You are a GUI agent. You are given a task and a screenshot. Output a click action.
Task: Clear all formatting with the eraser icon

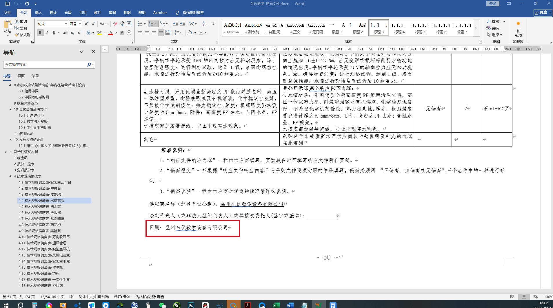tap(115, 24)
